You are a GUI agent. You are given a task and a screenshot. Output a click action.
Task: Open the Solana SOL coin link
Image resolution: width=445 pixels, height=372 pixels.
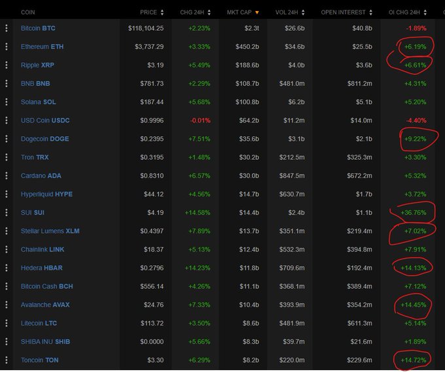pyautogui.click(x=39, y=102)
